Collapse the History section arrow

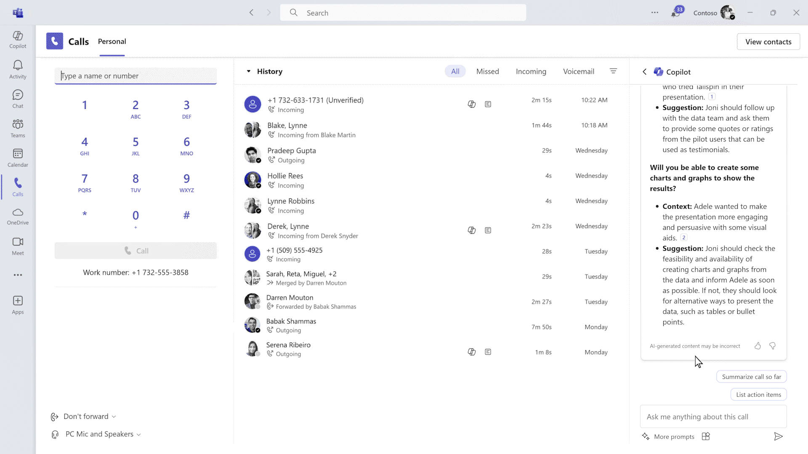(249, 71)
